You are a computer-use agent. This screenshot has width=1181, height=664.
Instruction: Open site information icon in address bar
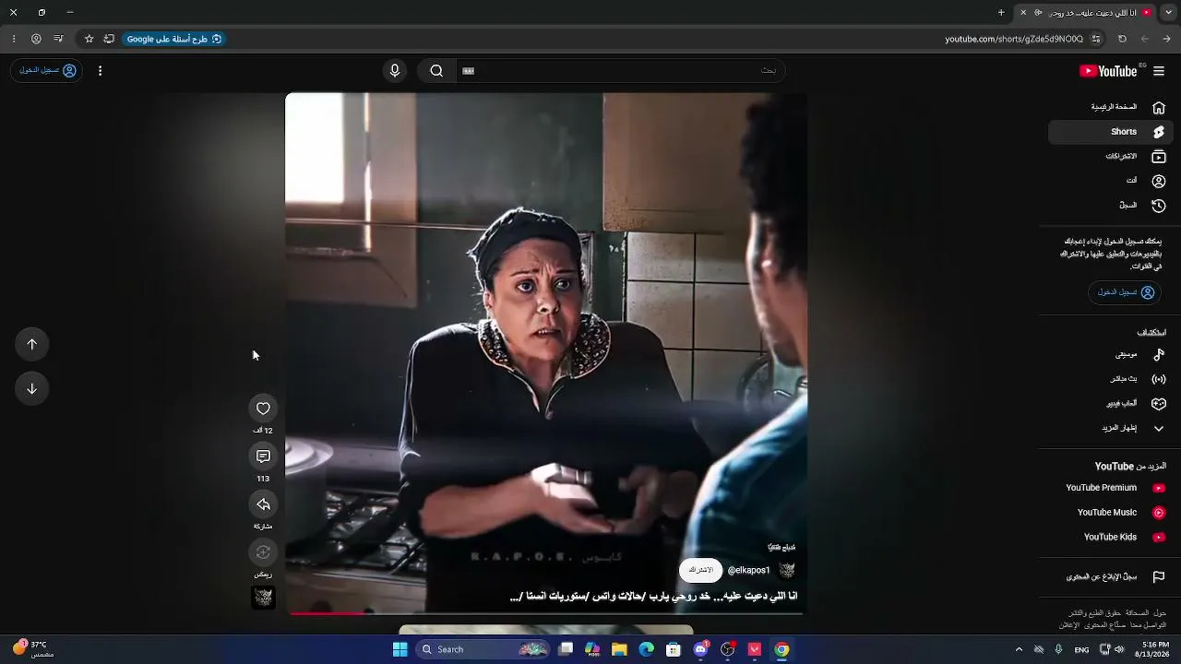(x=1096, y=39)
